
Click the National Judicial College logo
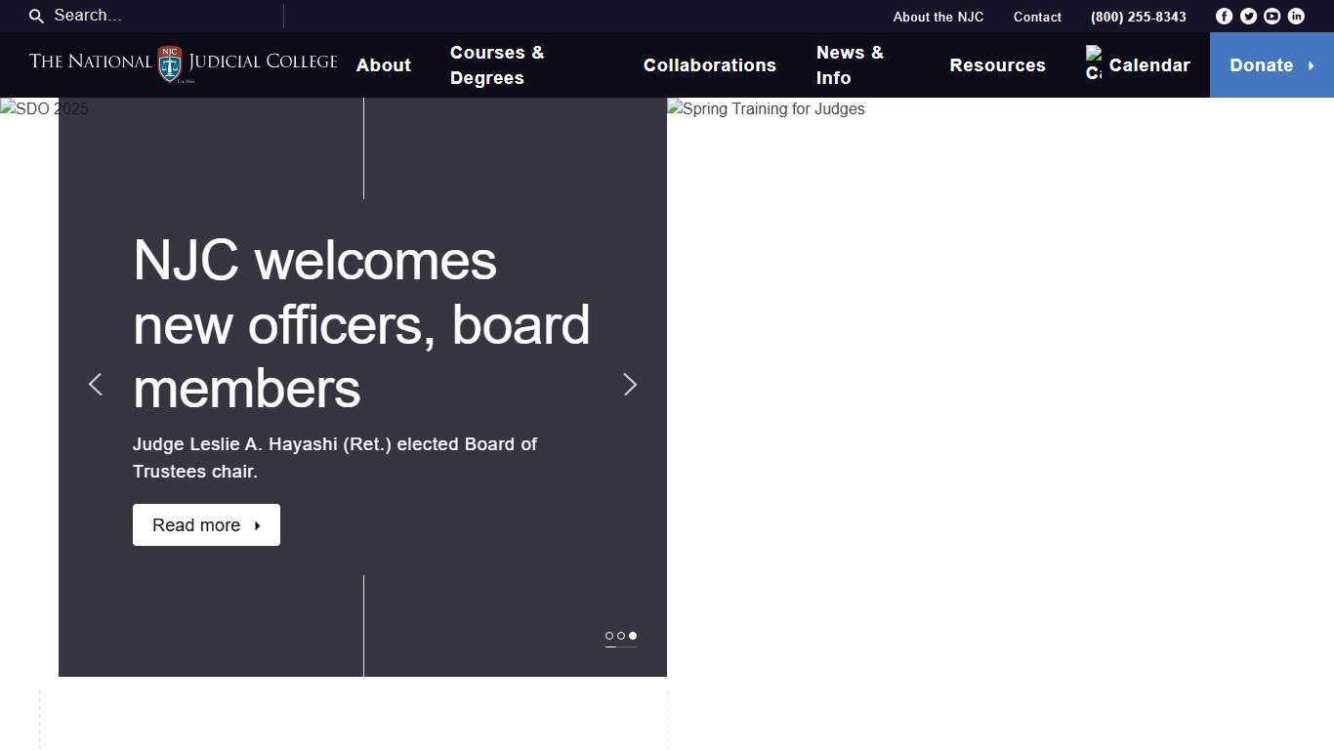[x=183, y=63]
